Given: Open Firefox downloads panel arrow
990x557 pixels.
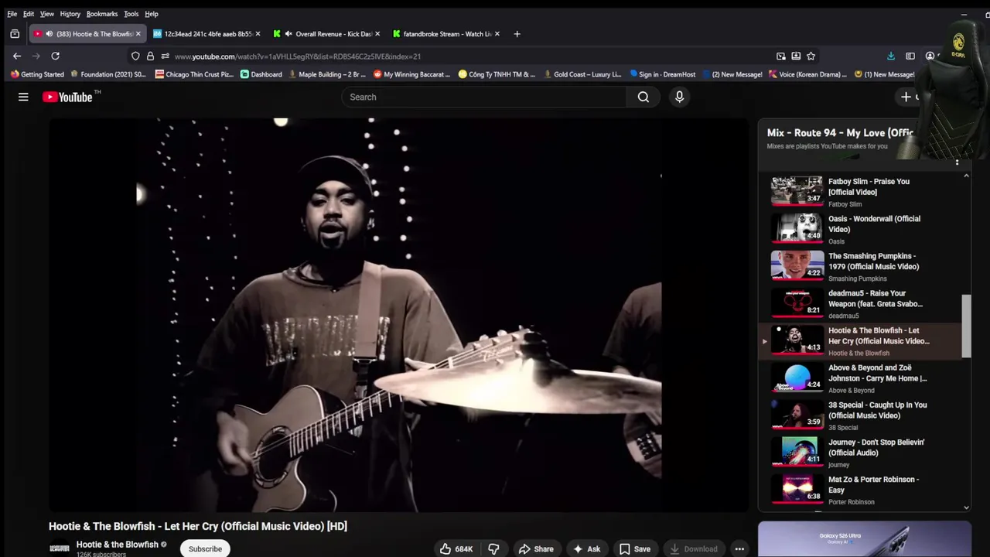Looking at the screenshot, I should click(x=891, y=56).
